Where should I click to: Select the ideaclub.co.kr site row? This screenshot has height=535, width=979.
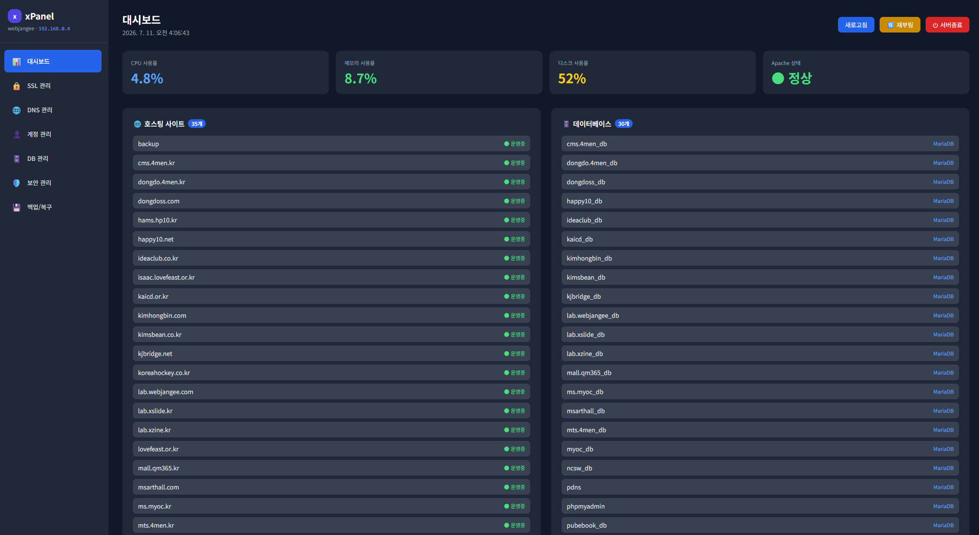pyautogui.click(x=332, y=258)
